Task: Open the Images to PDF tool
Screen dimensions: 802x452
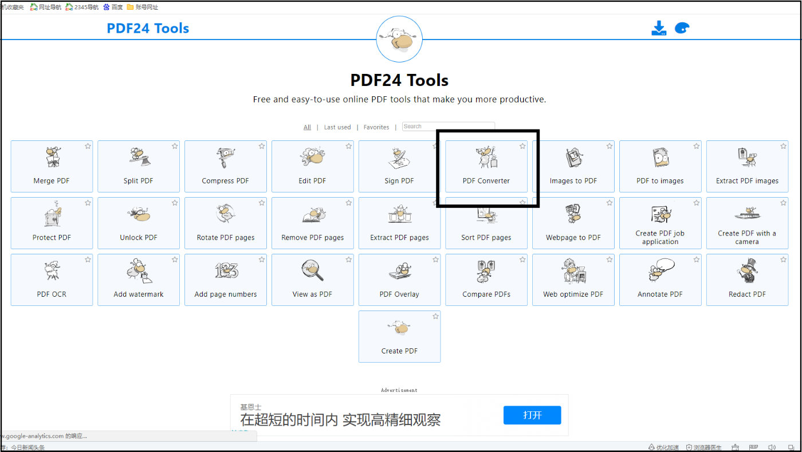Action: coord(573,166)
